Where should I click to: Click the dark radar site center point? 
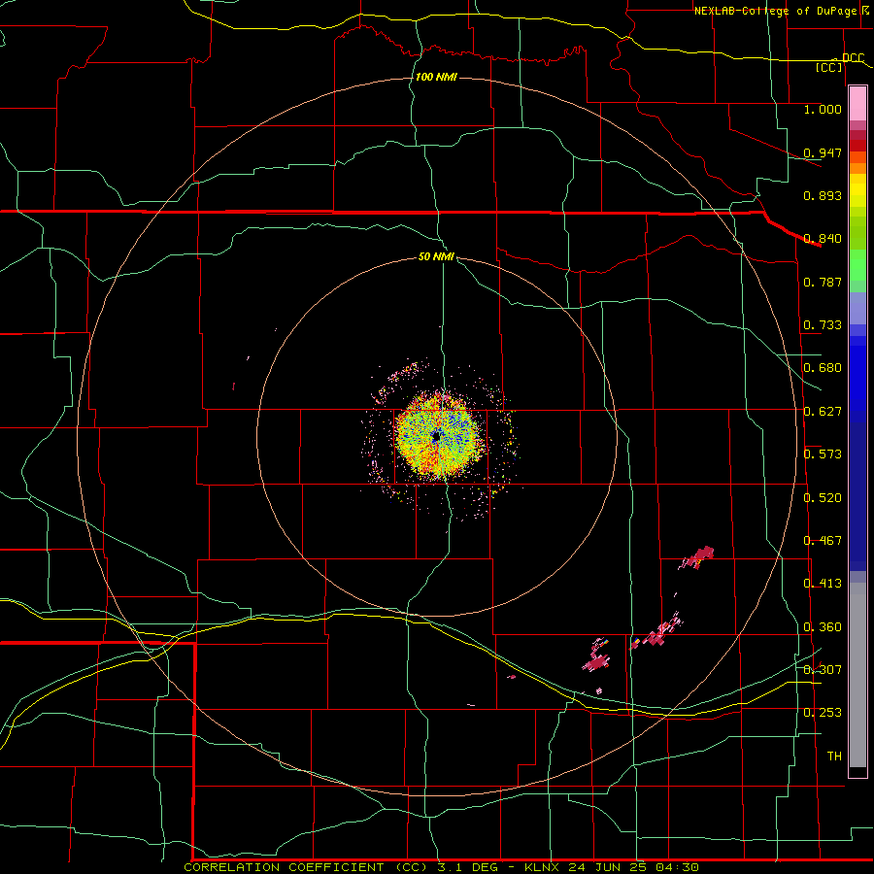436,437
